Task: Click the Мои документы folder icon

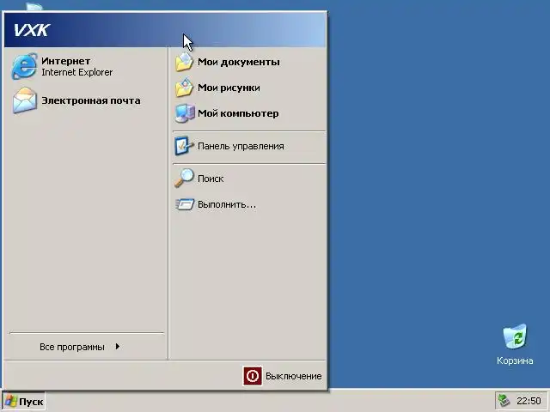Action: coord(185,62)
